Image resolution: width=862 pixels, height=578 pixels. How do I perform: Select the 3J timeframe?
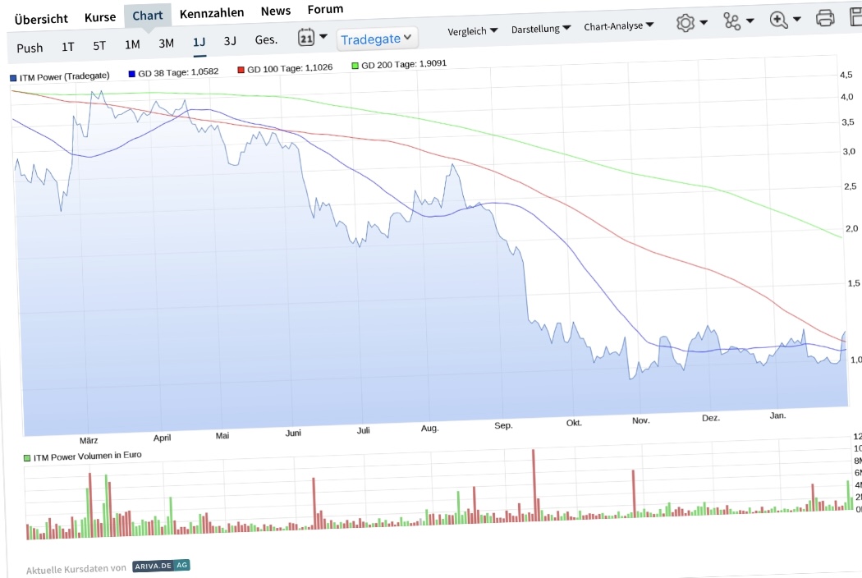coord(230,41)
